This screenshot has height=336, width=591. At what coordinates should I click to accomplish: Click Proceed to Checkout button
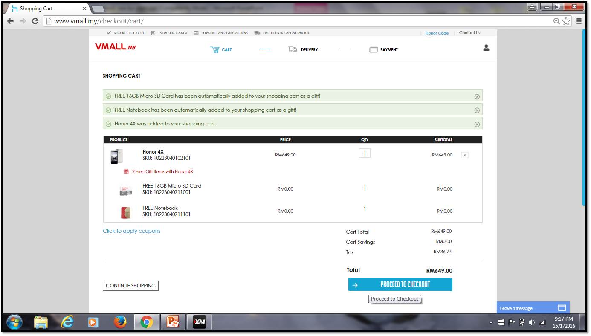point(400,284)
